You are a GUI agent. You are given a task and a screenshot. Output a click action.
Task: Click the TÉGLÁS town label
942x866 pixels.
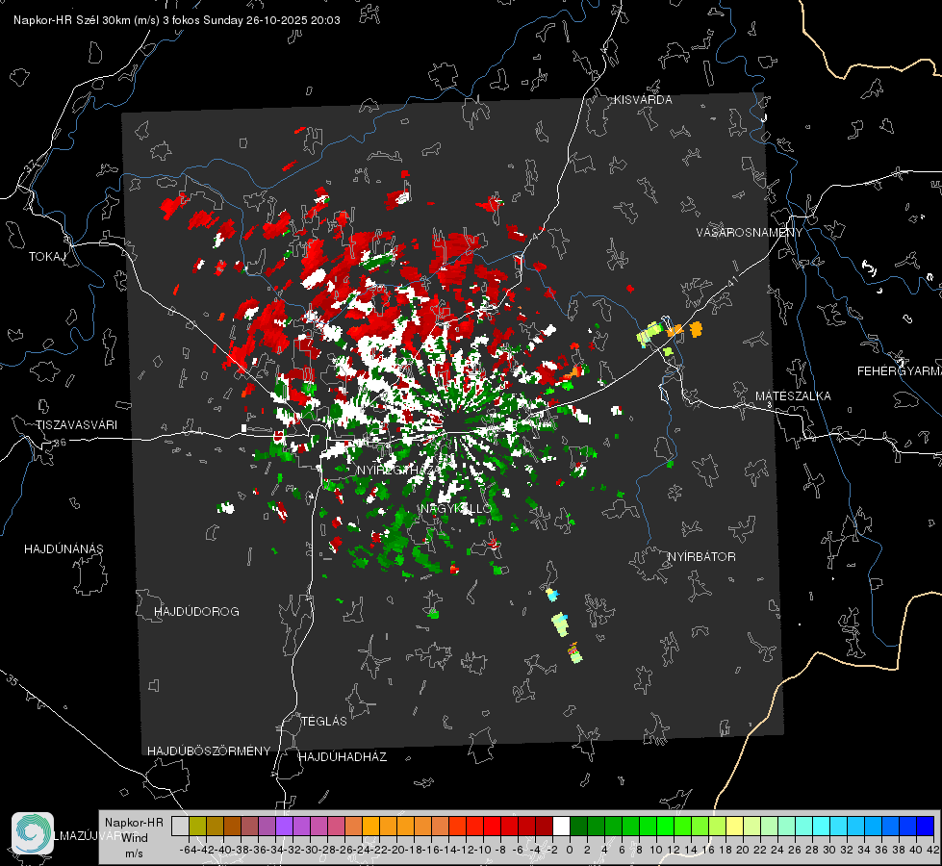pos(324,722)
